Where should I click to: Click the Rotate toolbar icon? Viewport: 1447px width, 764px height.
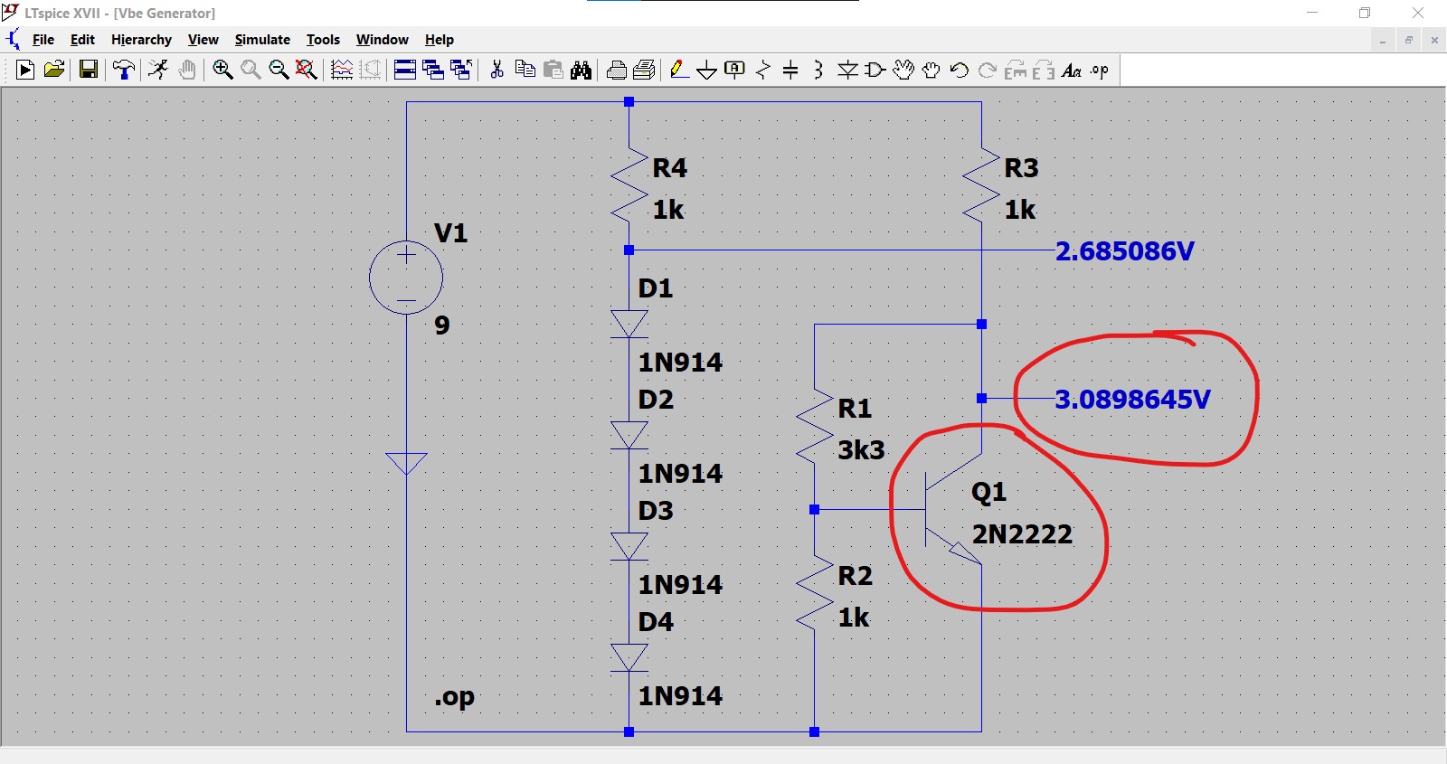click(1016, 70)
